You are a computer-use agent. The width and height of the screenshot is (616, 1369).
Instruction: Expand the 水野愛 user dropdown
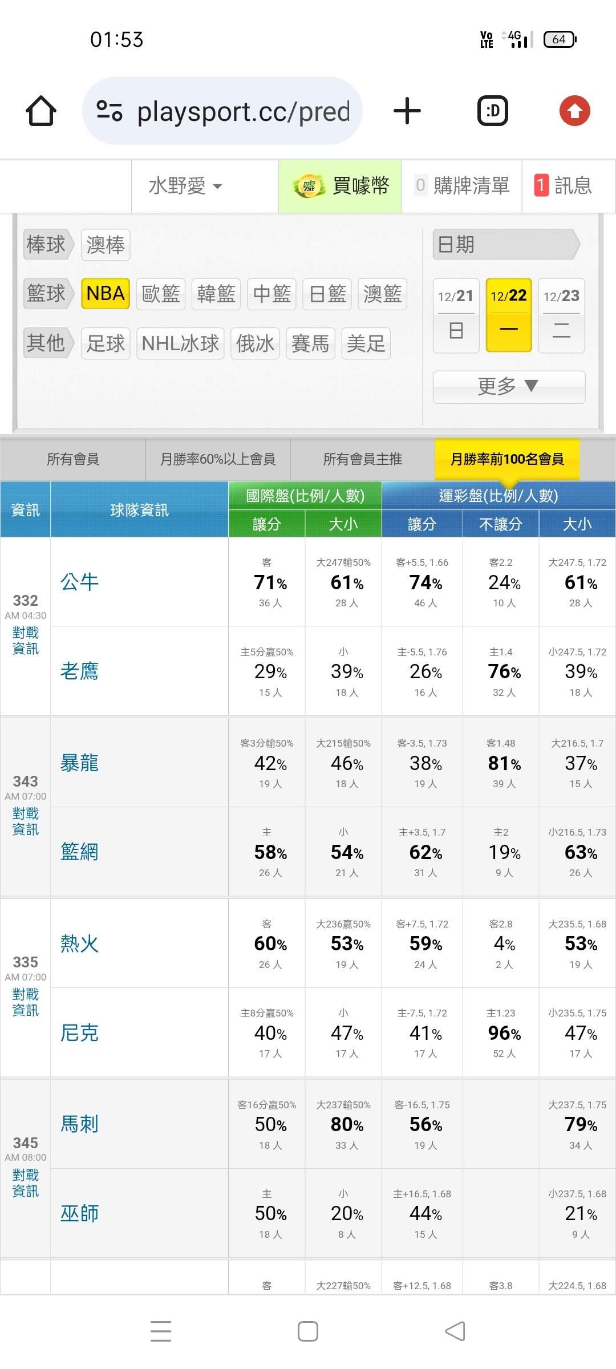click(185, 186)
